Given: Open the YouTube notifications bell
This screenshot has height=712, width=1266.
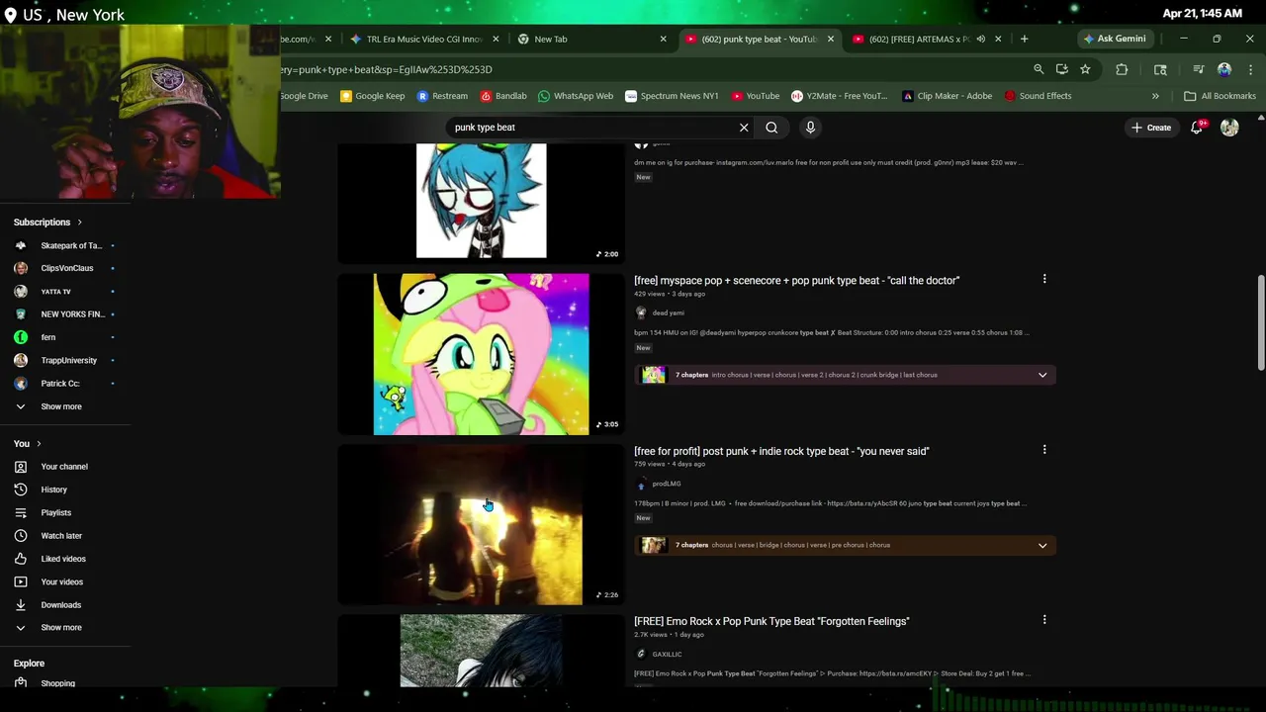Looking at the screenshot, I should [1197, 128].
